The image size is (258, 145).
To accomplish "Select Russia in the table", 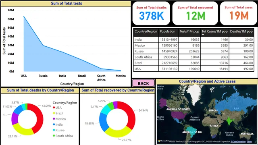I will click(139, 51).
